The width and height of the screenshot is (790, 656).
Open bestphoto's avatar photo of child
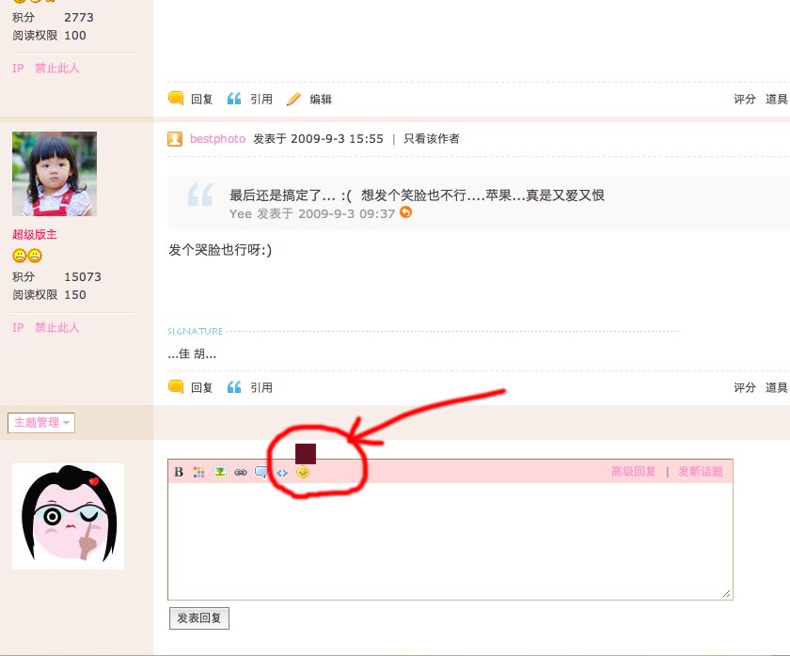[x=55, y=174]
